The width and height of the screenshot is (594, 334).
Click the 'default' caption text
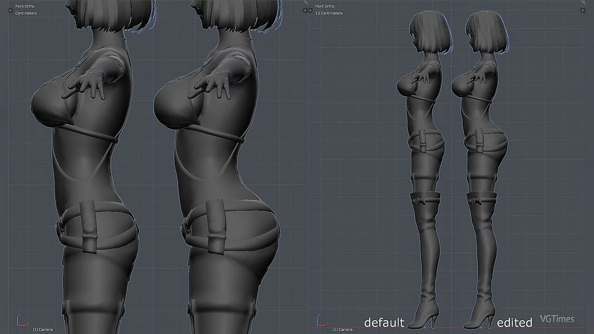coord(384,323)
